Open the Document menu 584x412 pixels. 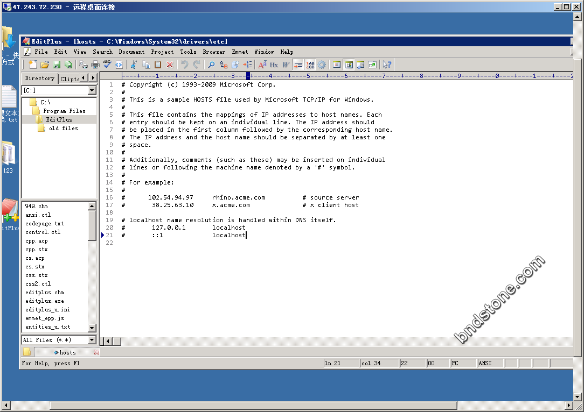point(131,52)
